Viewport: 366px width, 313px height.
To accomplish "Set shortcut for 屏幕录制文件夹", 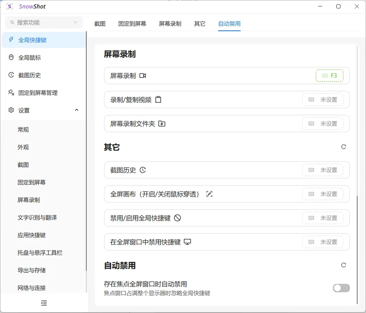I will click(x=323, y=124).
